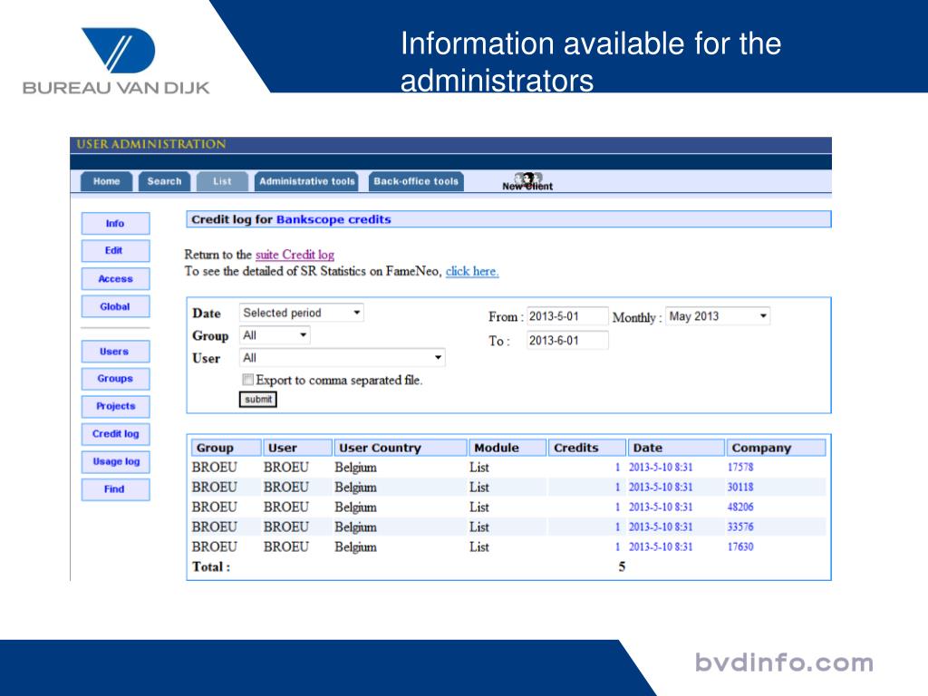This screenshot has width=928, height=696.
Task: Click date link in row for company 17630
Action: pos(661,546)
